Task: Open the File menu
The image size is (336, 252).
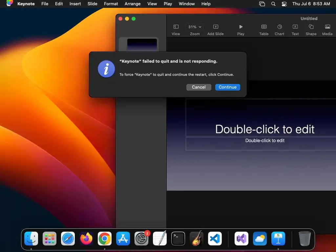Action: coord(45,4)
